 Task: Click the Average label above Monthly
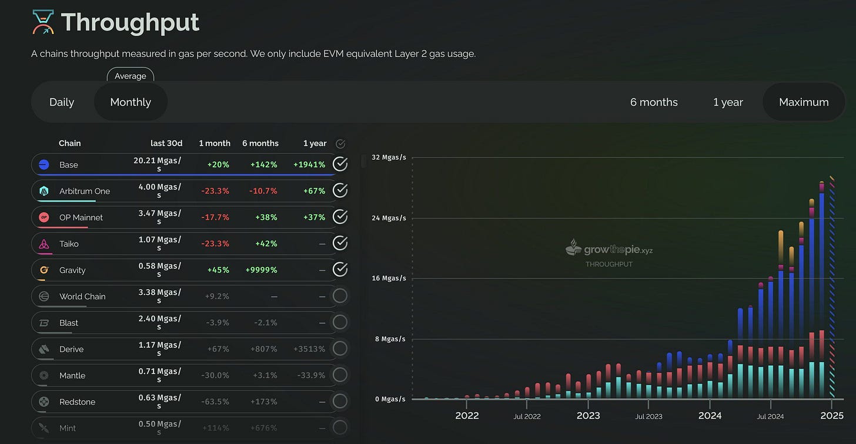[x=131, y=76]
